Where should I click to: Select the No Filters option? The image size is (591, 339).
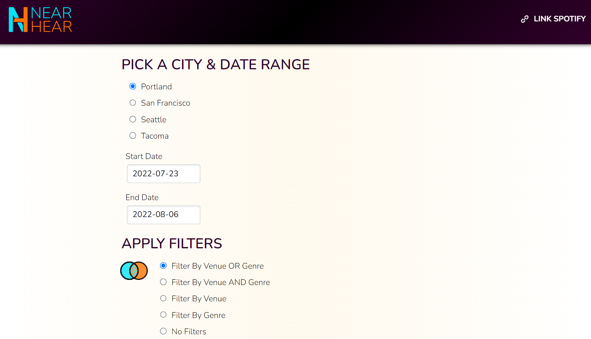pyautogui.click(x=163, y=331)
